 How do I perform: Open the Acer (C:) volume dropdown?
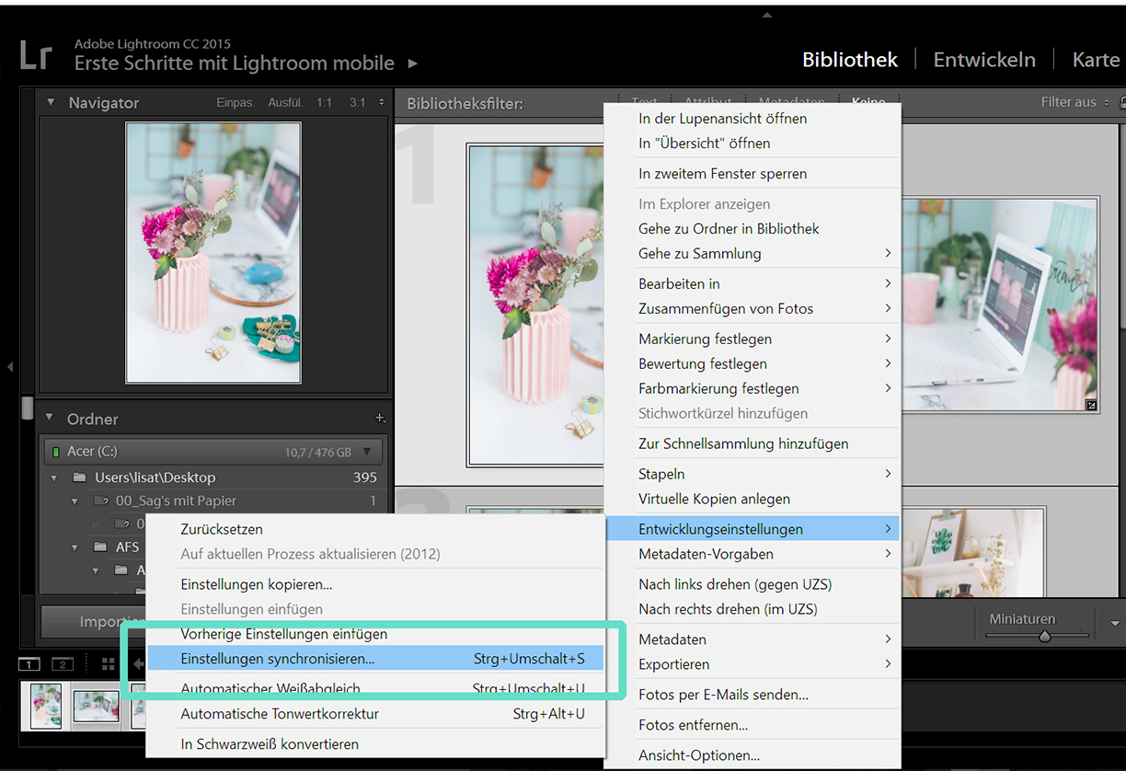(367, 452)
